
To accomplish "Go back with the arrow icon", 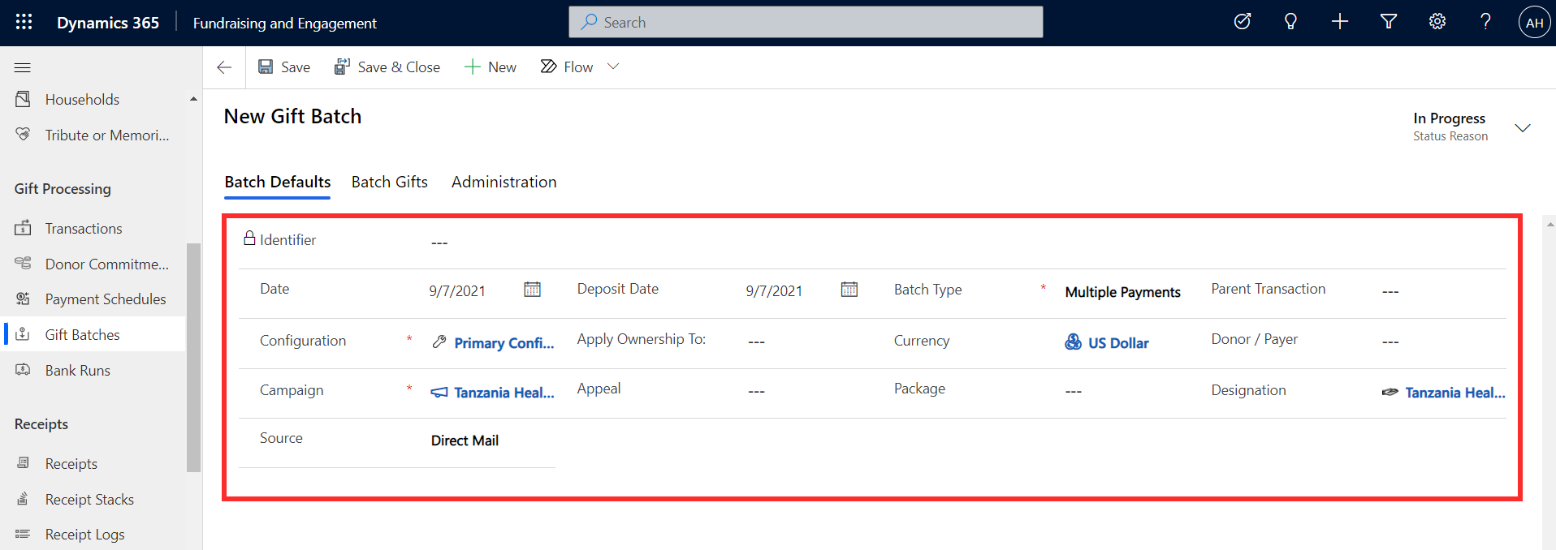I will (x=224, y=67).
